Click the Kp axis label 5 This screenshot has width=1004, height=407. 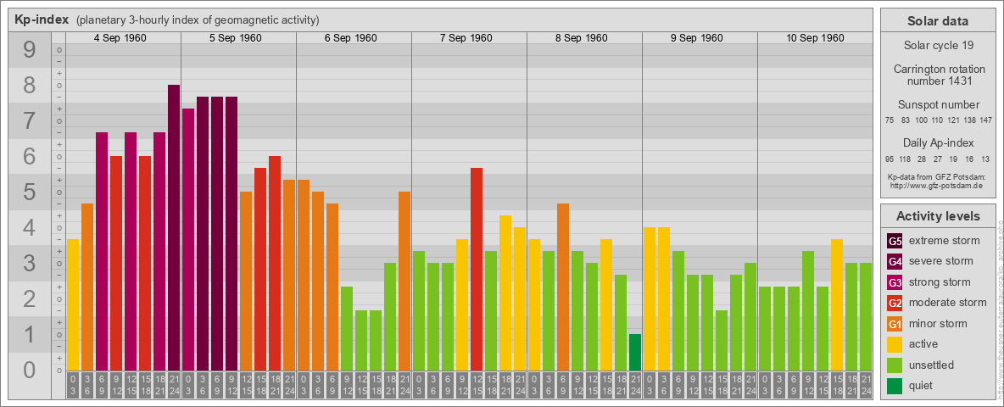point(30,192)
